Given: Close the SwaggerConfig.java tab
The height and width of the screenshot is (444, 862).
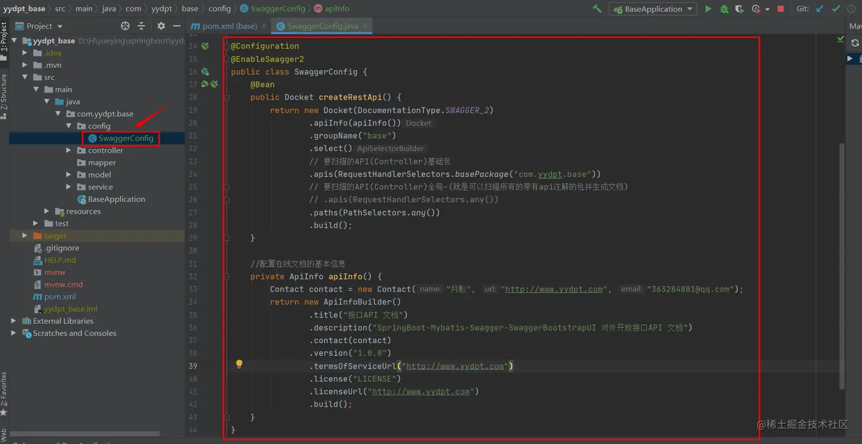Looking at the screenshot, I should click(365, 26).
